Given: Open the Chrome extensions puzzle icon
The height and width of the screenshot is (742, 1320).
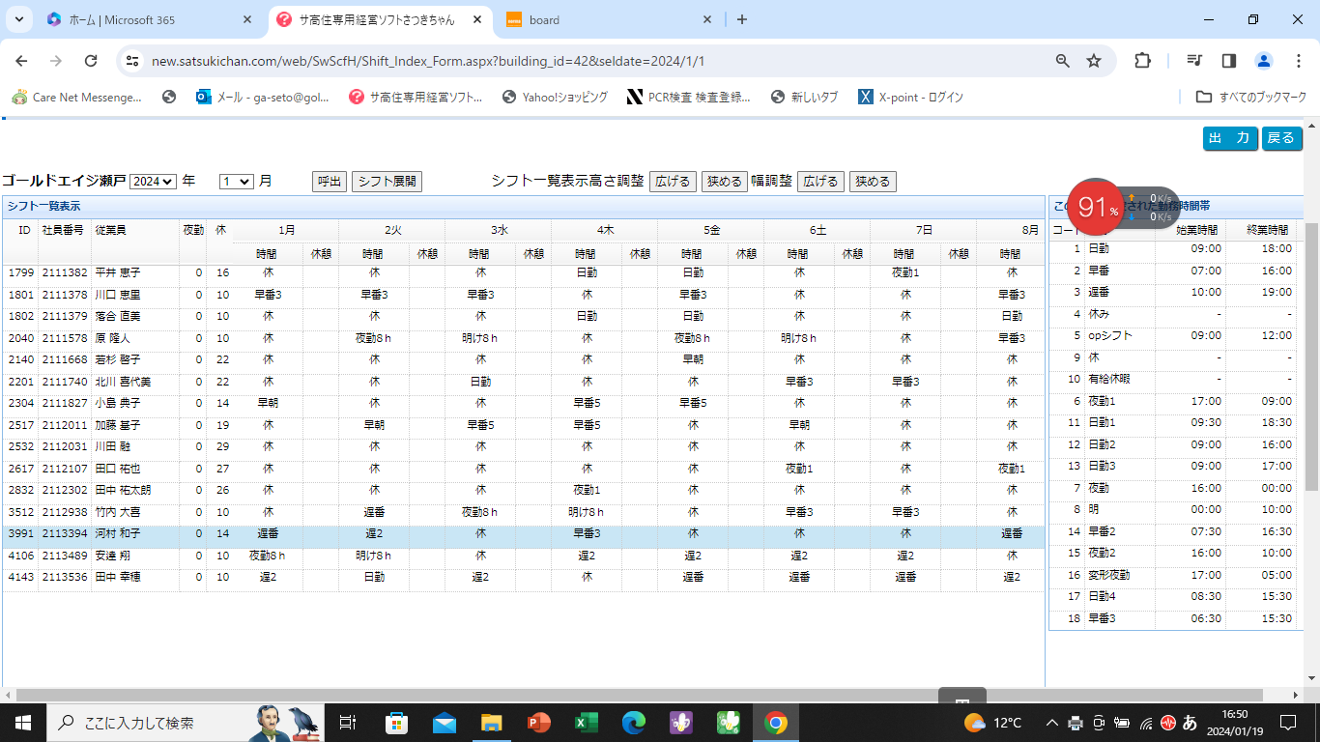Looking at the screenshot, I should click(x=1142, y=61).
